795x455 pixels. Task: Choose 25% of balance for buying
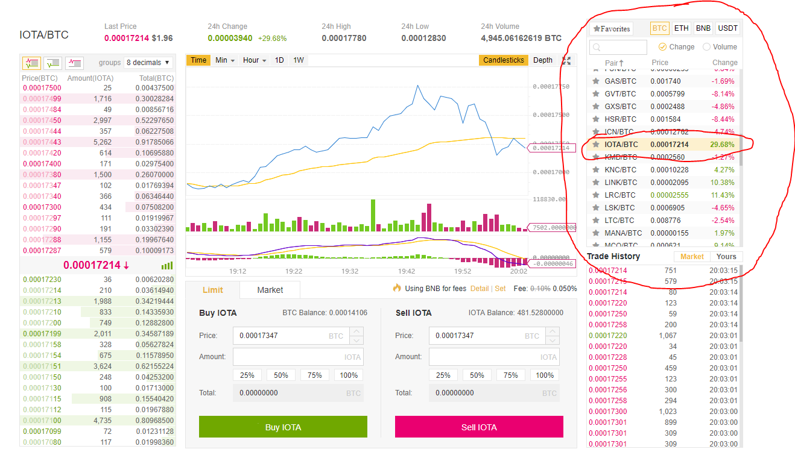pyautogui.click(x=247, y=375)
